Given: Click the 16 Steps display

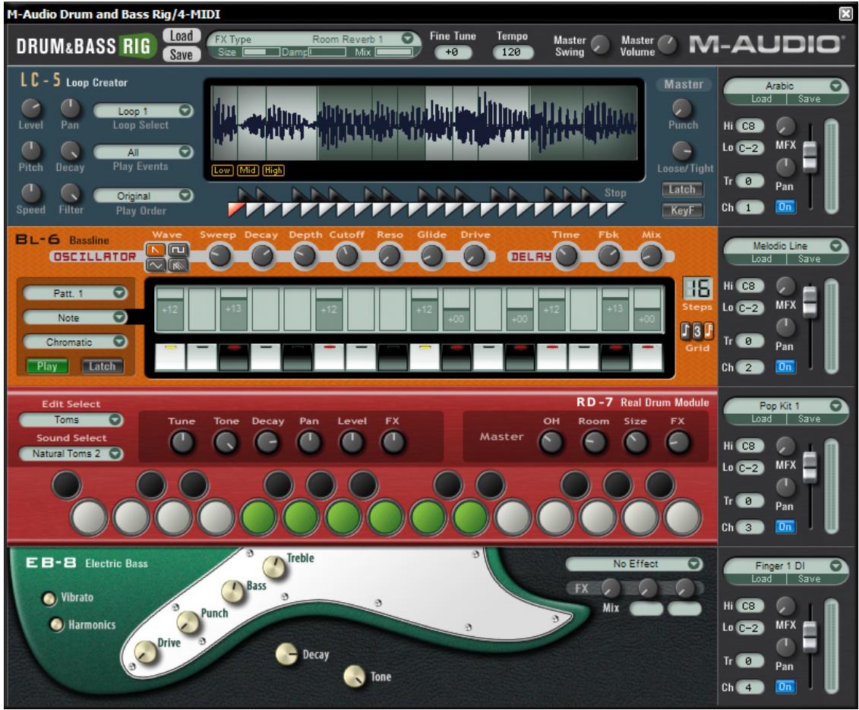Looking at the screenshot, I should [x=697, y=288].
